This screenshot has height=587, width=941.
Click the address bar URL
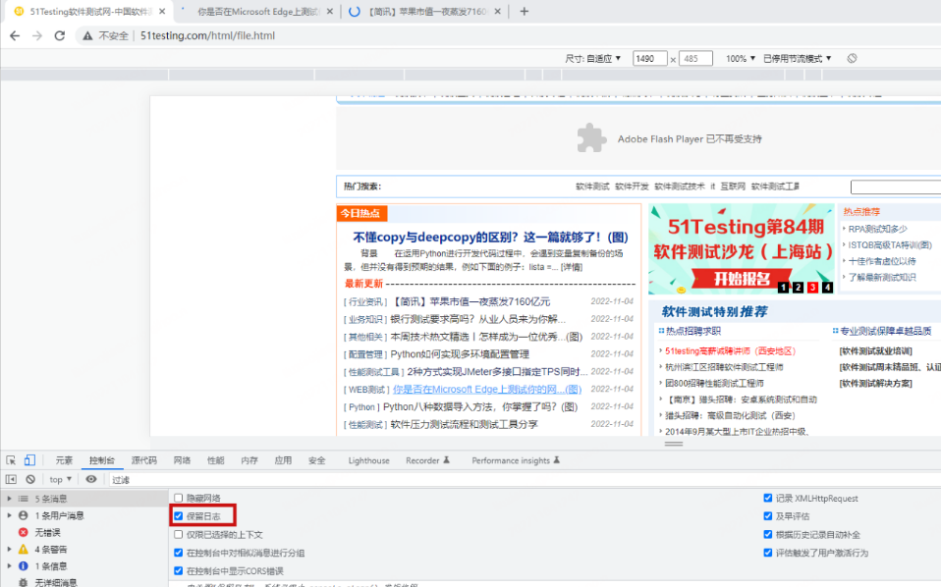pyautogui.click(x=207, y=36)
